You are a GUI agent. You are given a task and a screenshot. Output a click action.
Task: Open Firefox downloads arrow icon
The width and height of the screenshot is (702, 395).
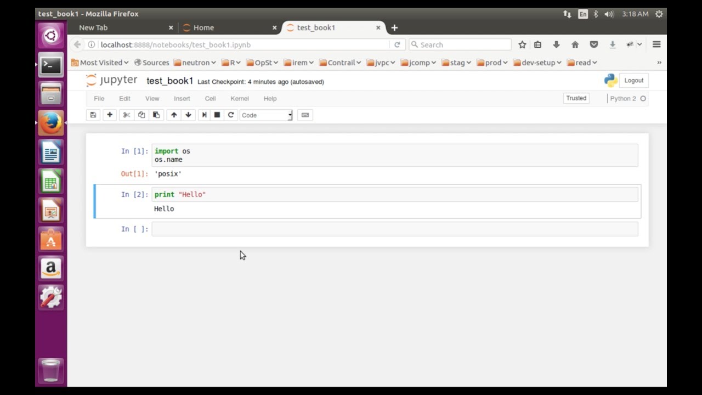coord(556,45)
